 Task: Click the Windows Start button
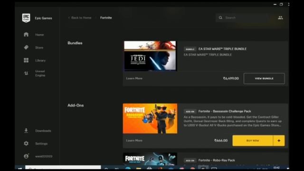20,168
